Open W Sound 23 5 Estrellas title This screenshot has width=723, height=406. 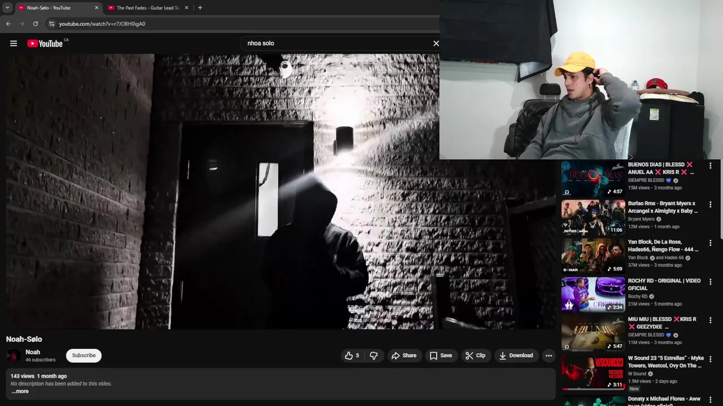tap(666, 361)
